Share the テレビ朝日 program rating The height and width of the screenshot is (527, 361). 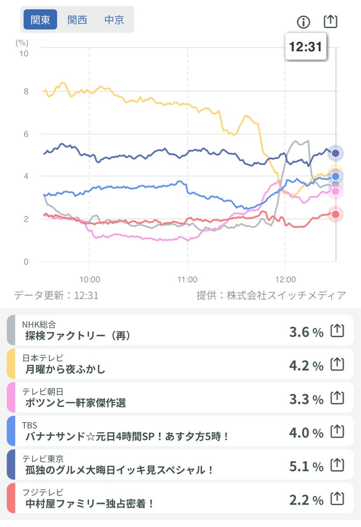(337, 398)
